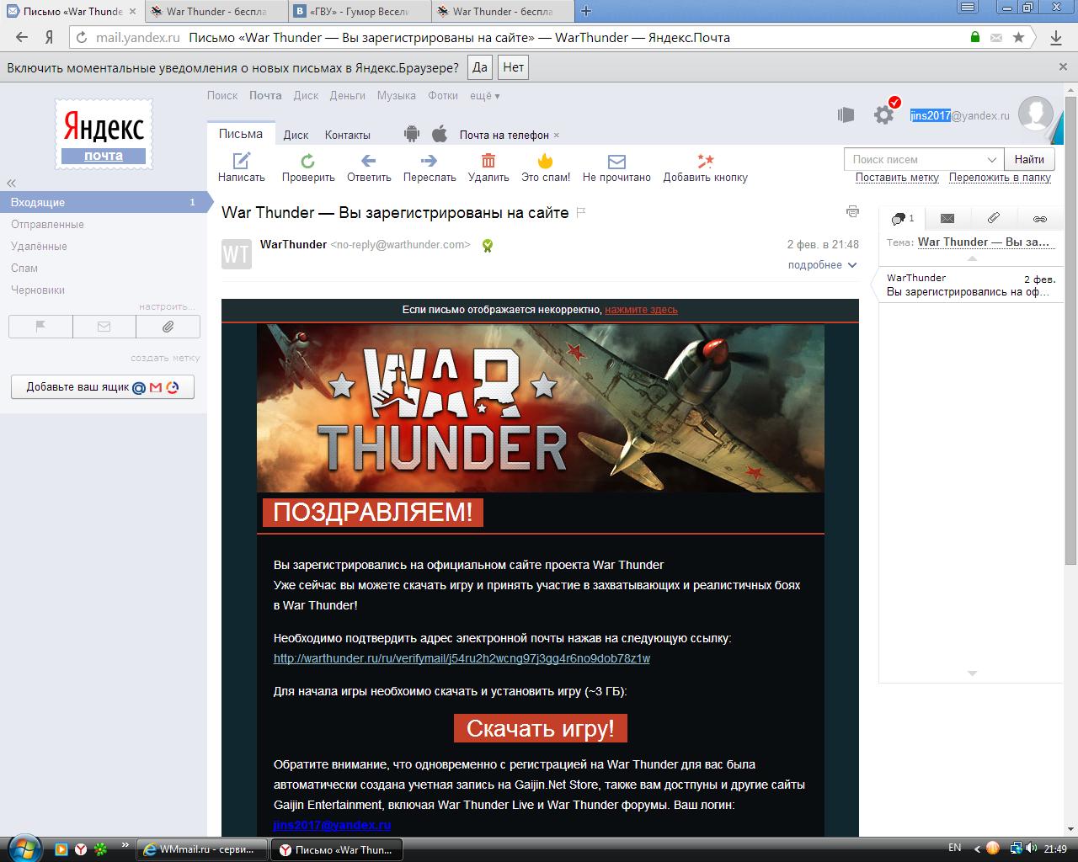Expand the ещё menu in top navigation

pyautogui.click(x=484, y=96)
